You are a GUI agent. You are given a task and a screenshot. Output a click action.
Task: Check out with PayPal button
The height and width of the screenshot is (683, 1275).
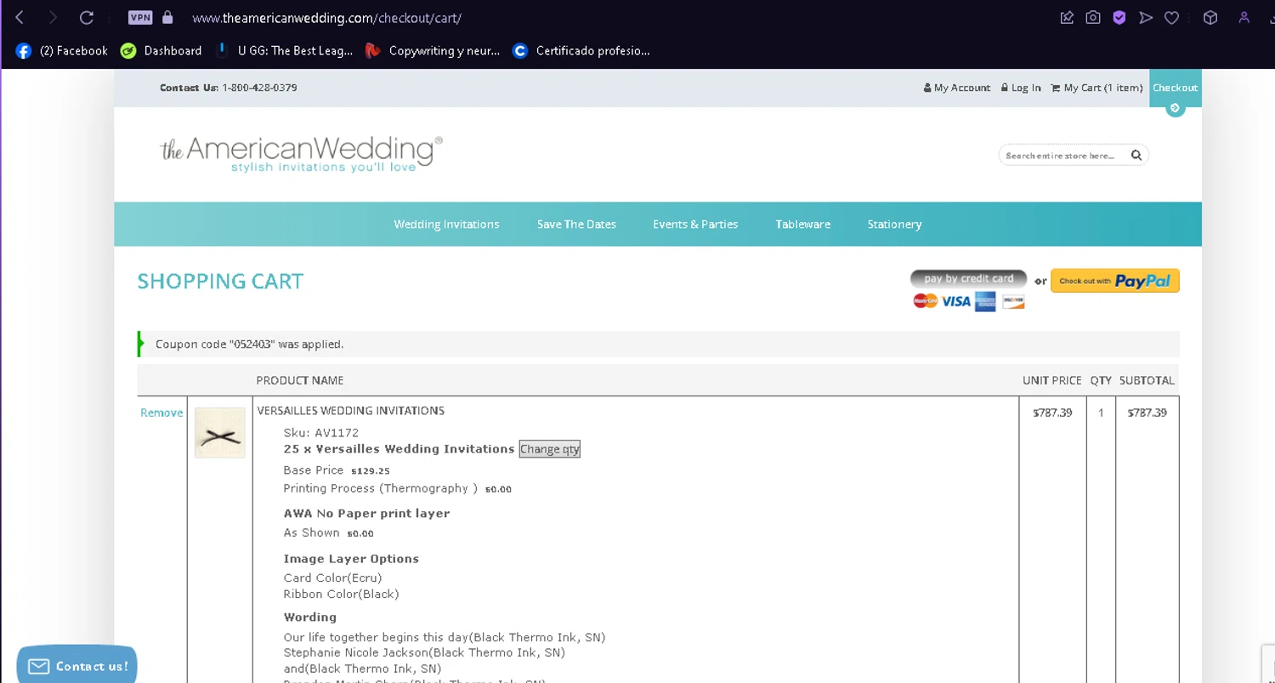point(1115,281)
